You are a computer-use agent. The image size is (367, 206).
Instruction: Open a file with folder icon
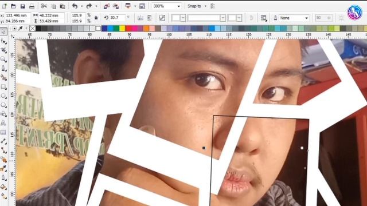[x=13, y=6]
